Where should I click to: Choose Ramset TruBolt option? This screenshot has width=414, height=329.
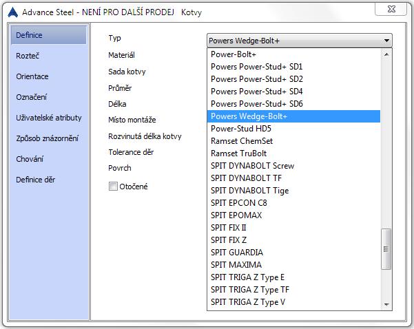pyautogui.click(x=293, y=153)
